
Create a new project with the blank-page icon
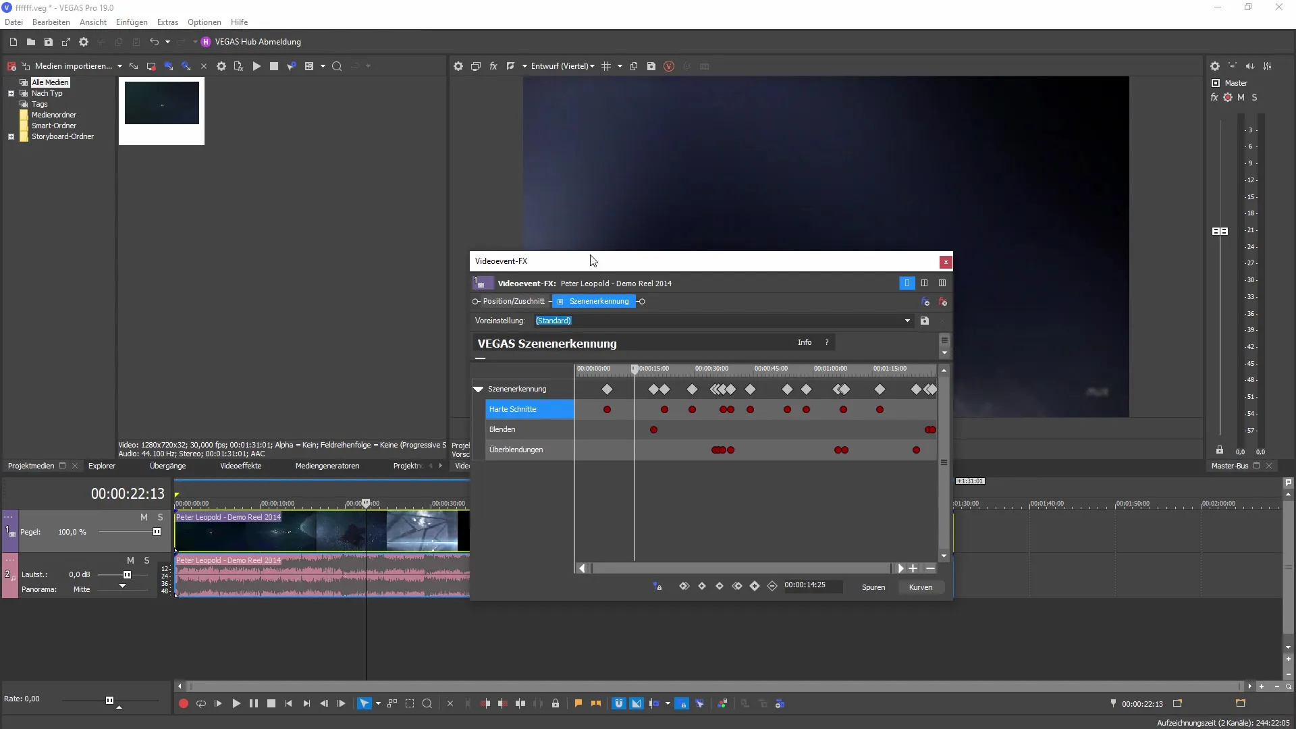(x=13, y=42)
